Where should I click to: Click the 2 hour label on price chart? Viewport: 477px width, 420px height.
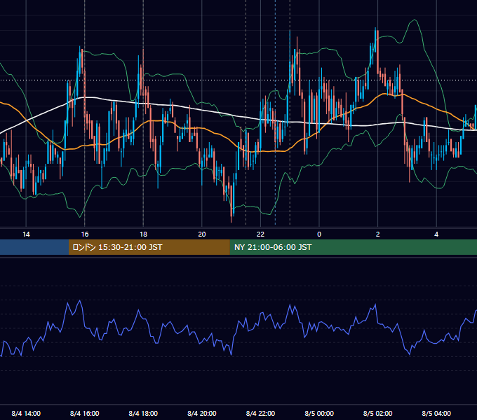point(378,234)
